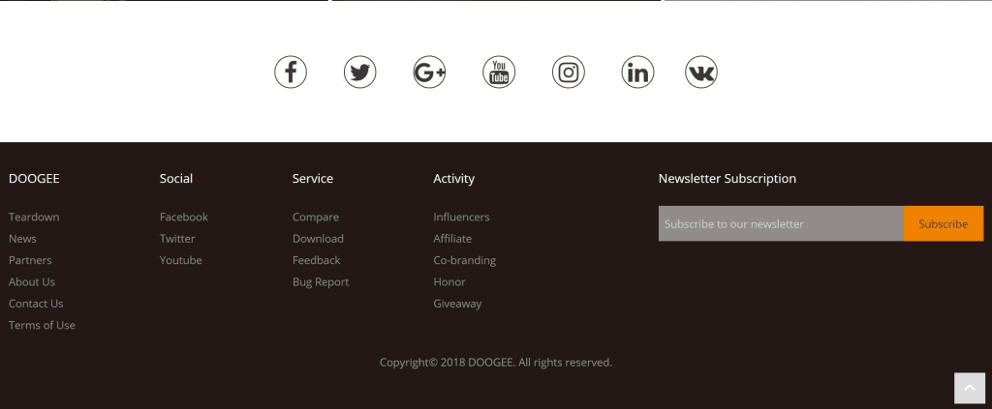This screenshot has width=992, height=409.
Task: Visit the YouTube circle icon
Action: coord(499,72)
